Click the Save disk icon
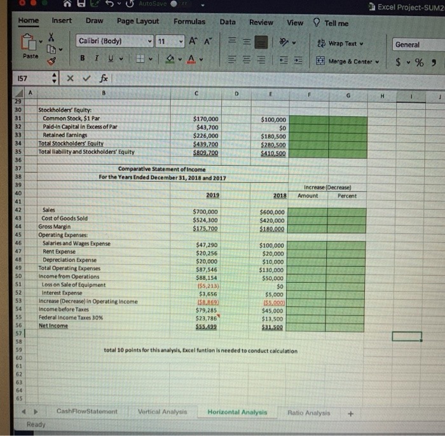The image size is (445, 436). pyautogui.click(x=81, y=3)
